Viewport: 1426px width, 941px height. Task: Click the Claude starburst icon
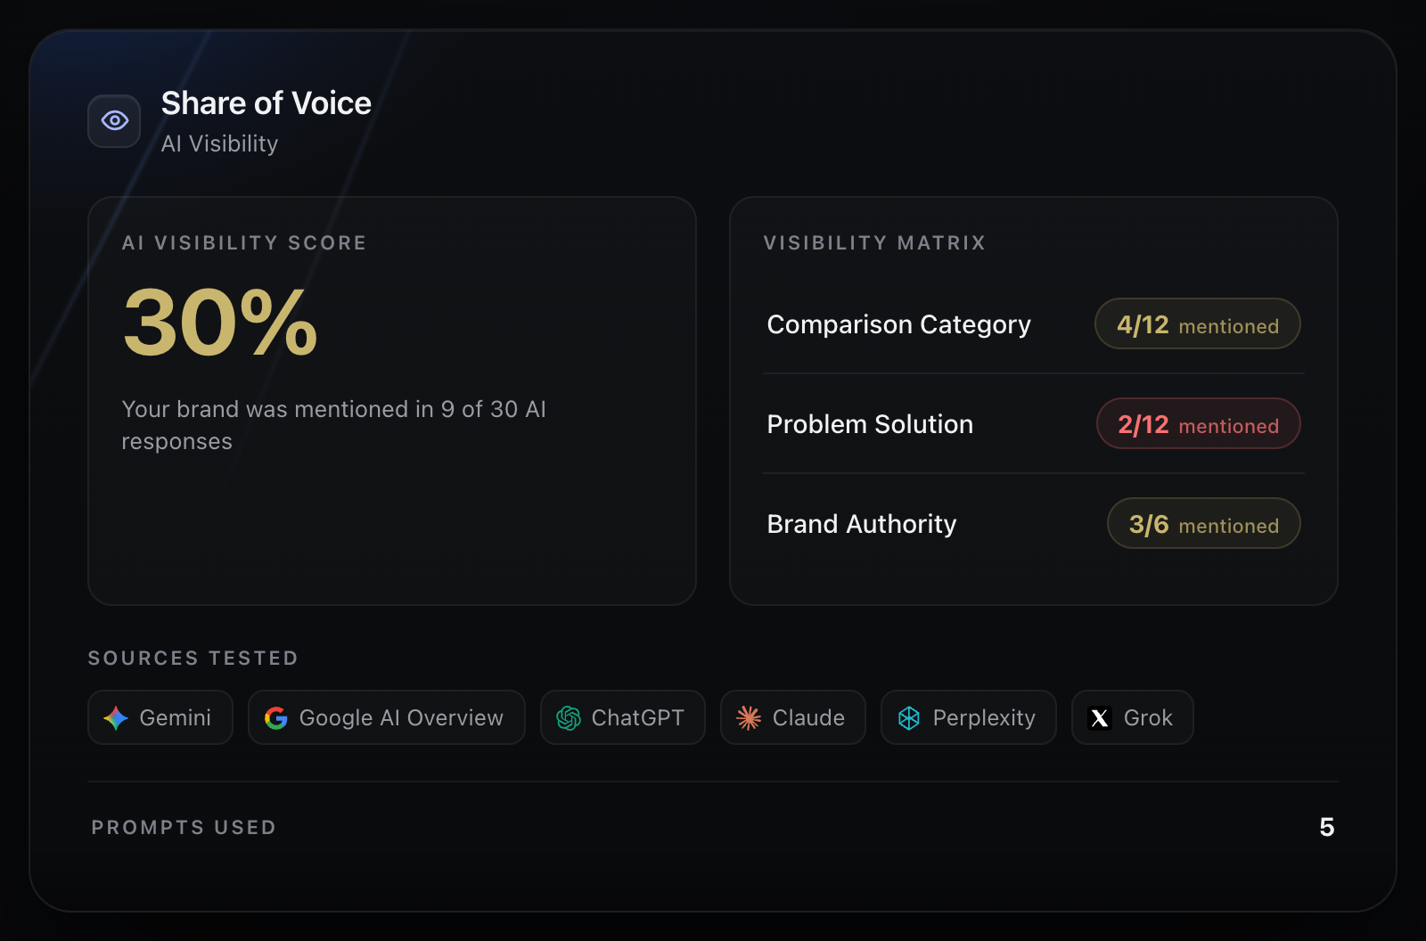tap(749, 718)
